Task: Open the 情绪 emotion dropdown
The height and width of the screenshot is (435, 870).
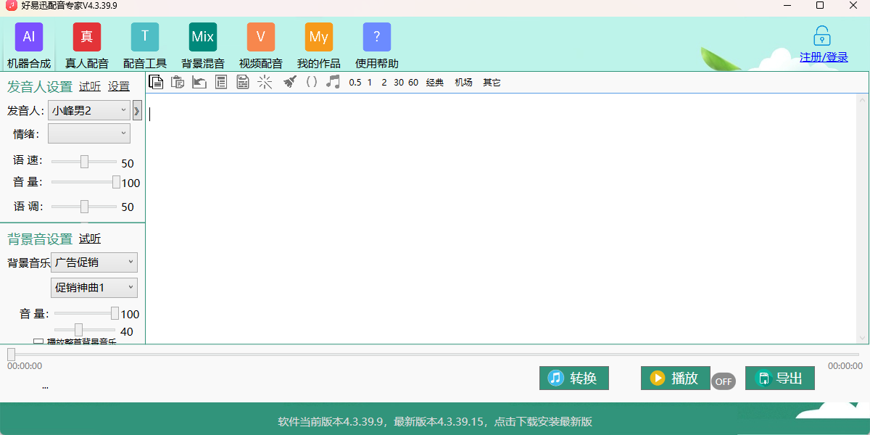Action: coord(88,133)
